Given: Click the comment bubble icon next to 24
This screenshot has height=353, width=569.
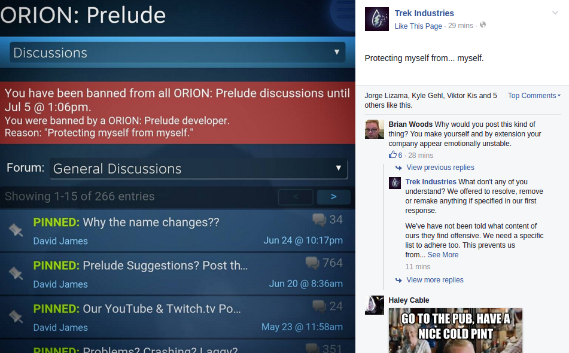Looking at the screenshot, I should coord(320,306).
